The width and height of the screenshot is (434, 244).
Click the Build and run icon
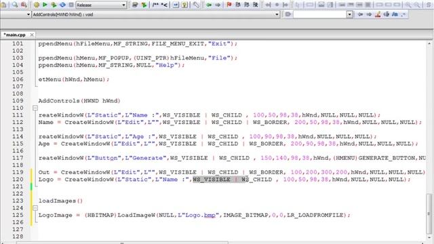[x=54, y=5]
